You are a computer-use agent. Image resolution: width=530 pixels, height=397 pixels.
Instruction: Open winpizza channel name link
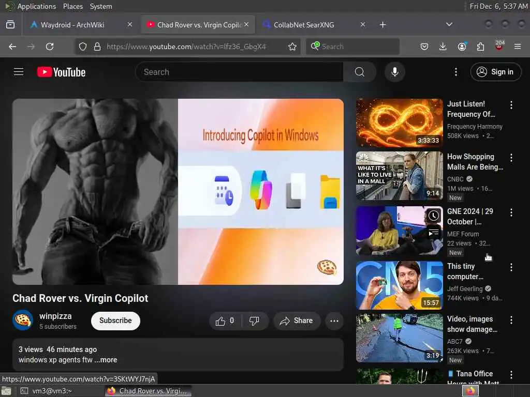click(55, 316)
